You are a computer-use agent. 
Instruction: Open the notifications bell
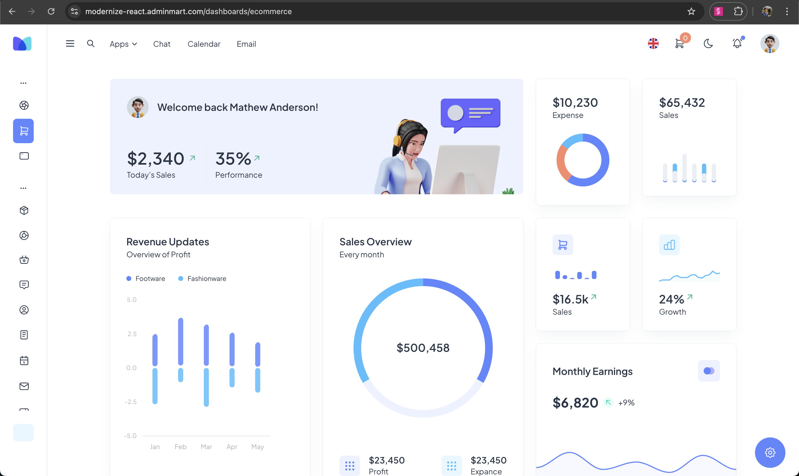coord(737,44)
